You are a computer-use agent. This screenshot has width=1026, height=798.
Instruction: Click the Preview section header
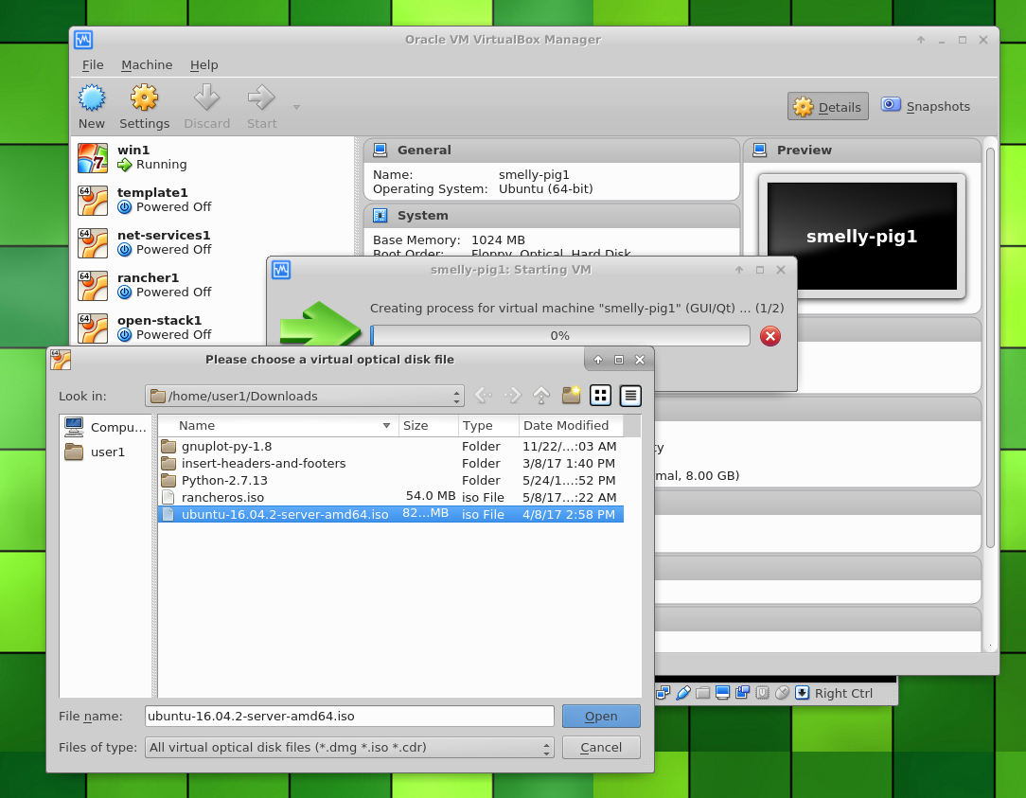861,150
